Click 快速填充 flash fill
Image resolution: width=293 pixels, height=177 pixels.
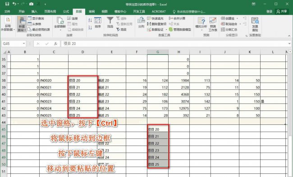(155, 18)
